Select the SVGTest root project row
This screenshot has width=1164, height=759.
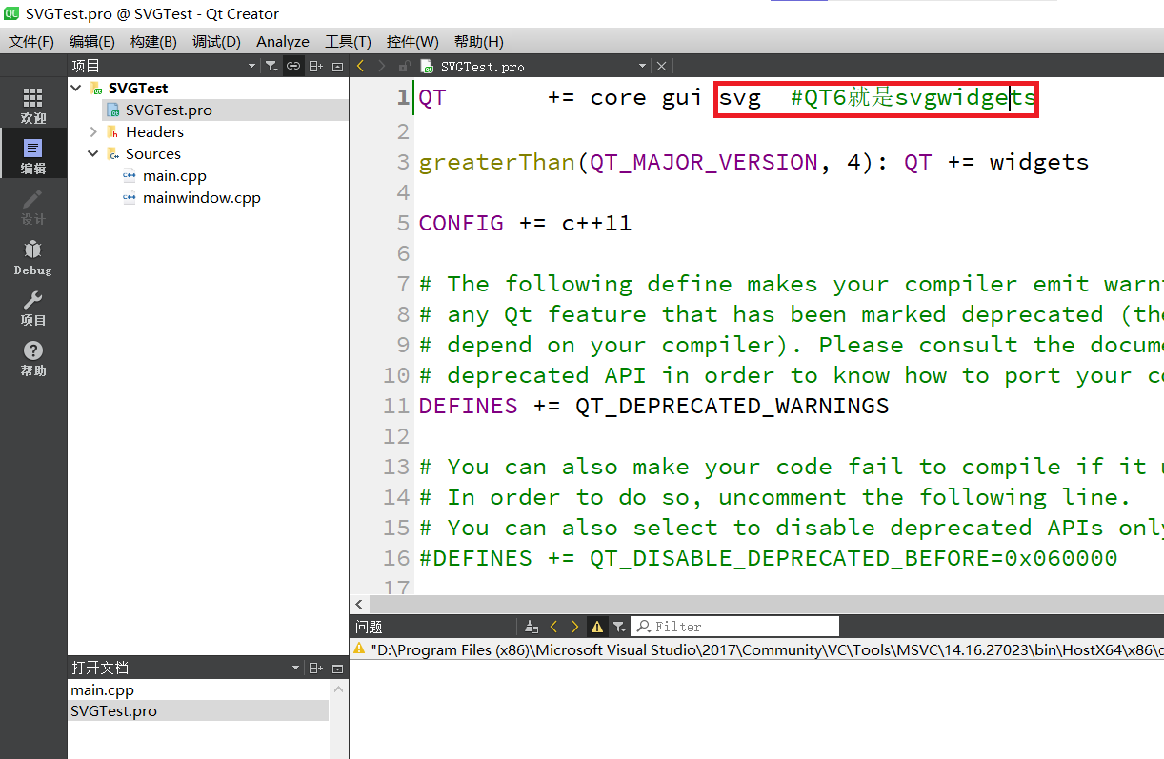coord(138,88)
